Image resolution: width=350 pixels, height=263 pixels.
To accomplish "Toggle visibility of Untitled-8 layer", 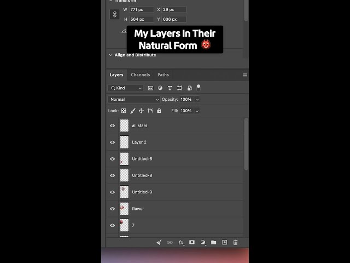I will click(x=113, y=175).
